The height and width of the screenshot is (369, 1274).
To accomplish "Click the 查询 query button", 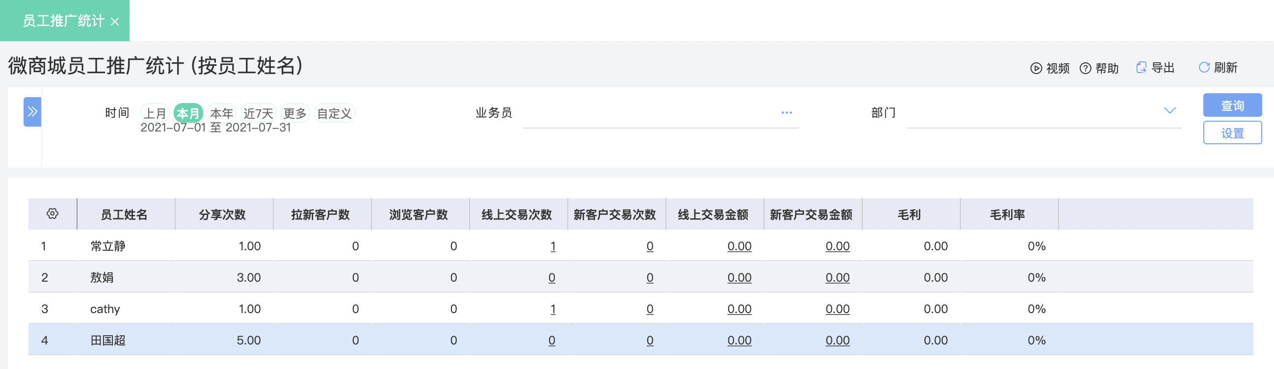I will pos(1232,105).
